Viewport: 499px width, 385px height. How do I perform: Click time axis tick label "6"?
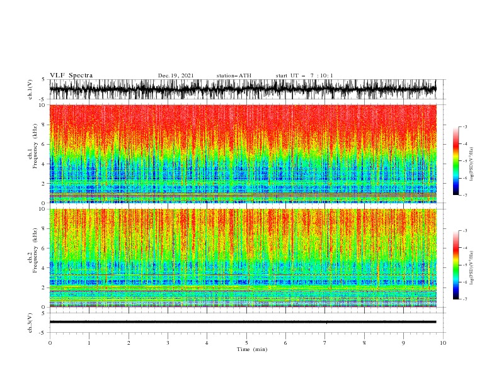pyautogui.click(x=285, y=343)
